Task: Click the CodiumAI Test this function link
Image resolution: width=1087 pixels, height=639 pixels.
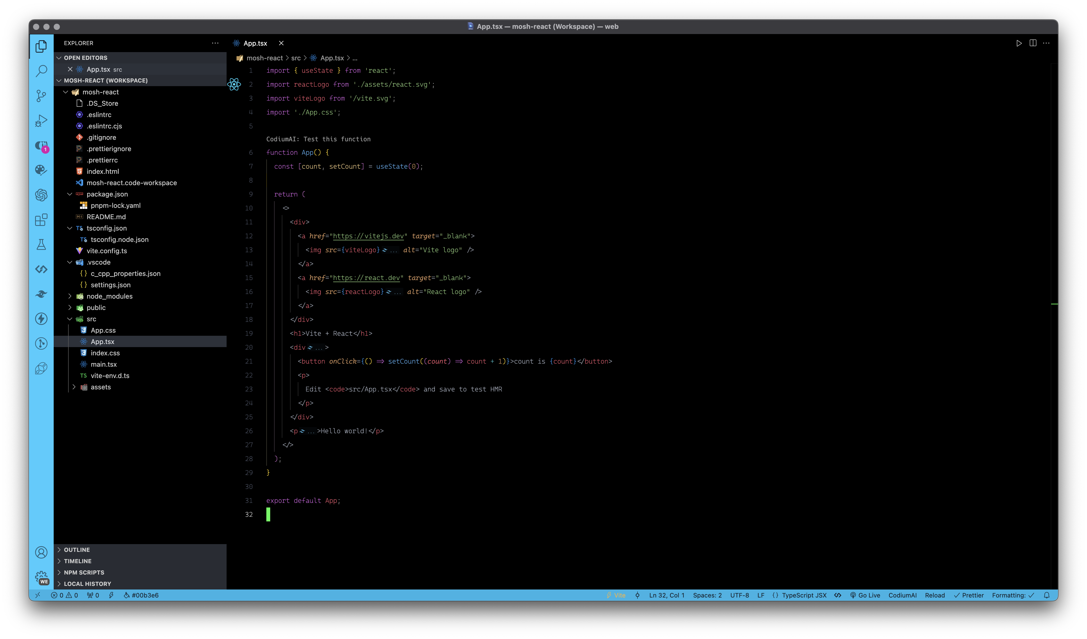Action: coord(318,139)
